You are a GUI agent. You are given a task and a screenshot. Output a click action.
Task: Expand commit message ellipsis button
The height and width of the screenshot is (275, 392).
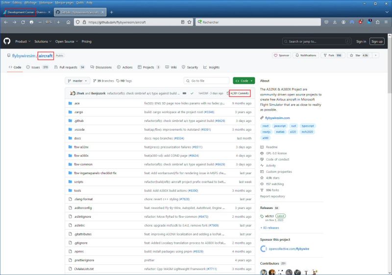pyautogui.click(x=184, y=93)
